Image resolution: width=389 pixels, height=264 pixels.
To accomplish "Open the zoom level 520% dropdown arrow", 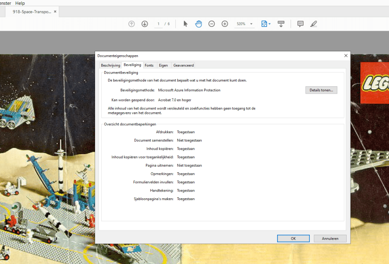I will pos(251,24).
